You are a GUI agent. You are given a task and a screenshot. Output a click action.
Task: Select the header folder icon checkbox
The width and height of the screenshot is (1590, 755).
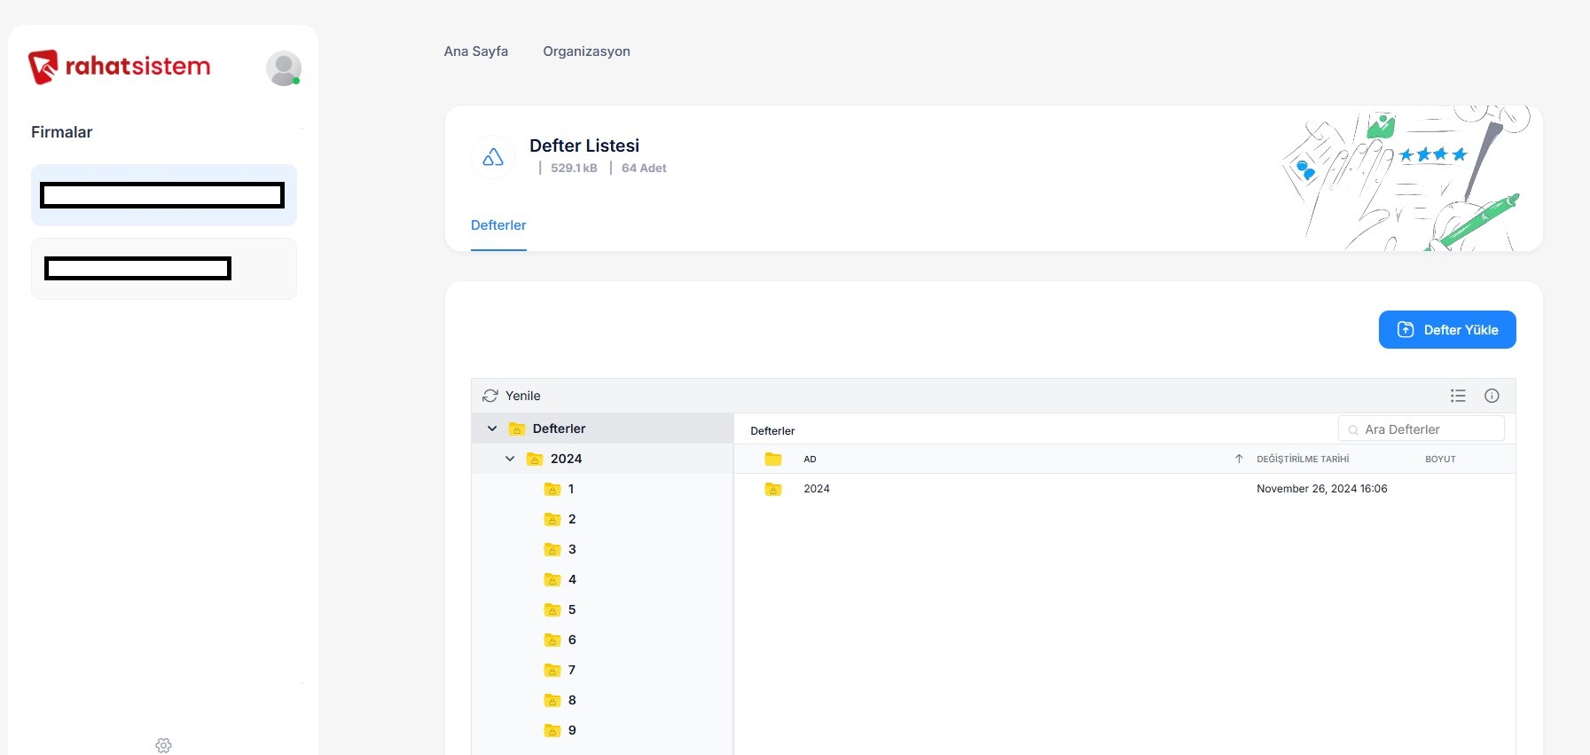coord(773,459)
